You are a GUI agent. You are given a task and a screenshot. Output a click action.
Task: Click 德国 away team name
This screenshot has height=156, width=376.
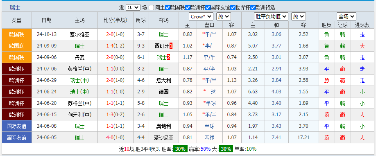tap(163, 92)
